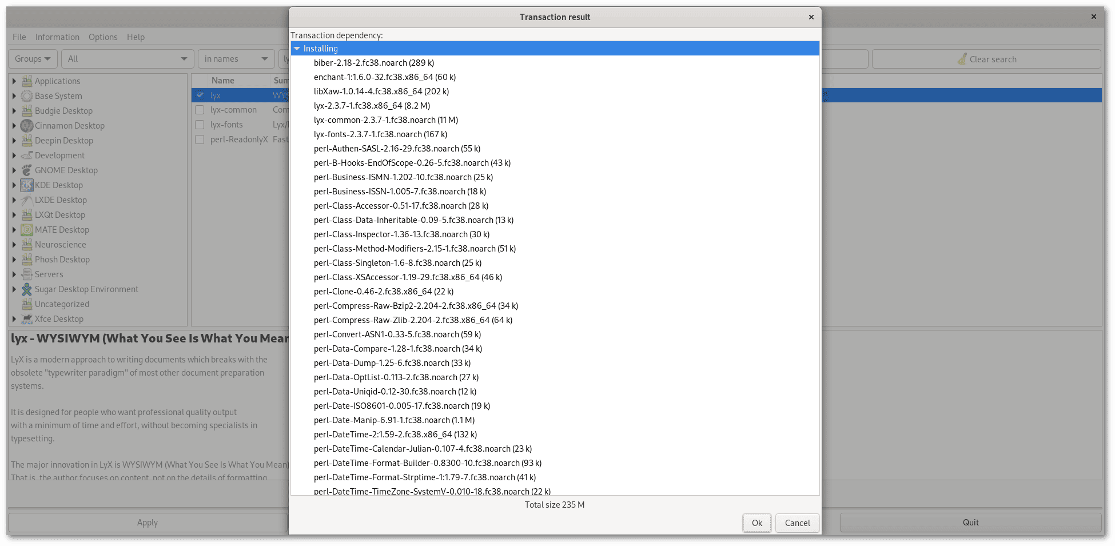Open the Information menu

click(57, 37)
